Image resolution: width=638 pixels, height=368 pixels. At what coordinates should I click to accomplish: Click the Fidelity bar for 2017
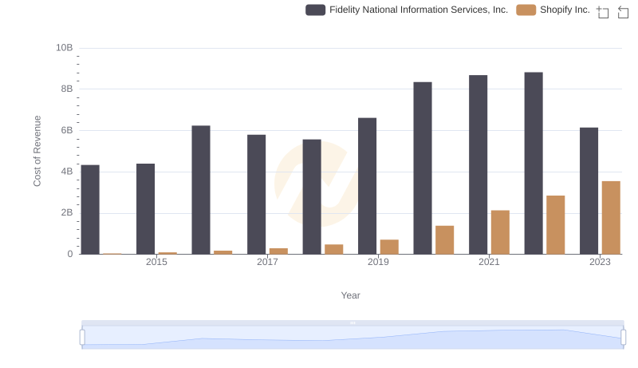point(256,195)
